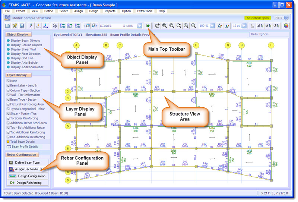Click the Save model floppy disk icon
Image resolution: width=298 pixels, height=202 pixels.
click(x=22, y=26)
